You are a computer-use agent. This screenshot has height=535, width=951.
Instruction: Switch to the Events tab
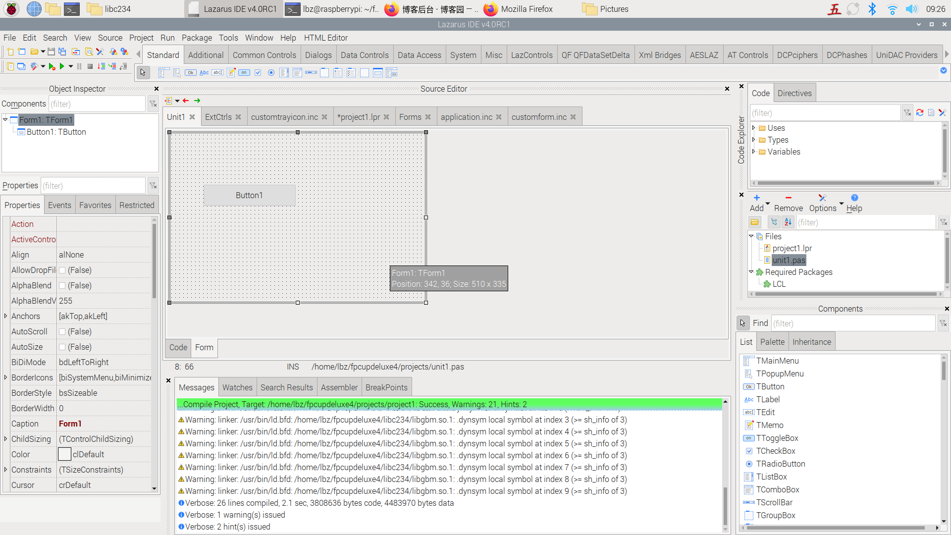tap(59, 205)
